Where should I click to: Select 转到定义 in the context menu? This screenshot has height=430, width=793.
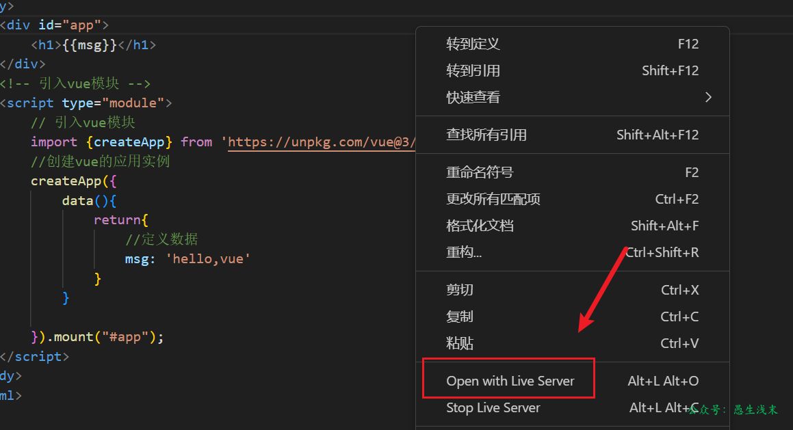coord(473,44)
